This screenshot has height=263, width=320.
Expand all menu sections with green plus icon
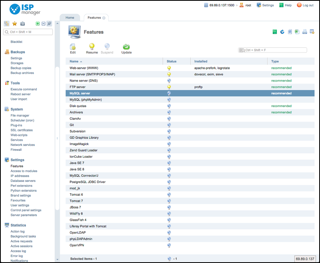click(x=38, y=24)
